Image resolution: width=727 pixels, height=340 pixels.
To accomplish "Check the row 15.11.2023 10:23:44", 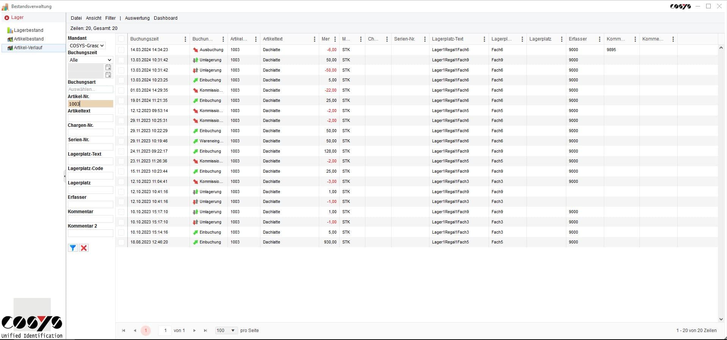I will 121,172.
